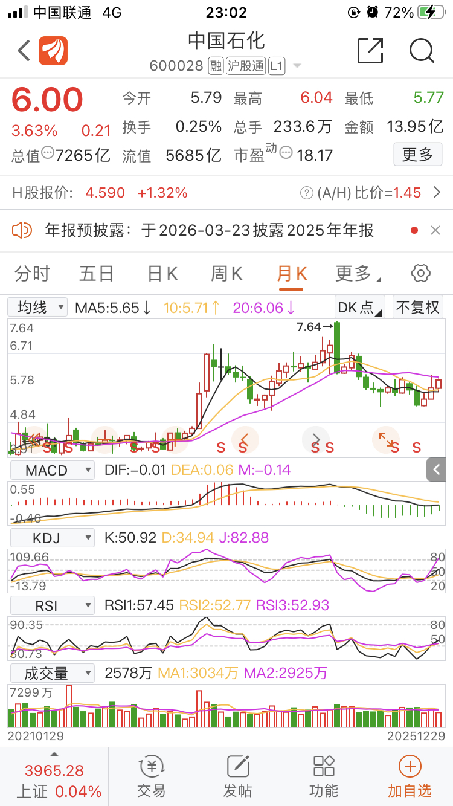This screenshot has width=453, height=806.
Task: Tap the back arrow icon
Action: 24,51
